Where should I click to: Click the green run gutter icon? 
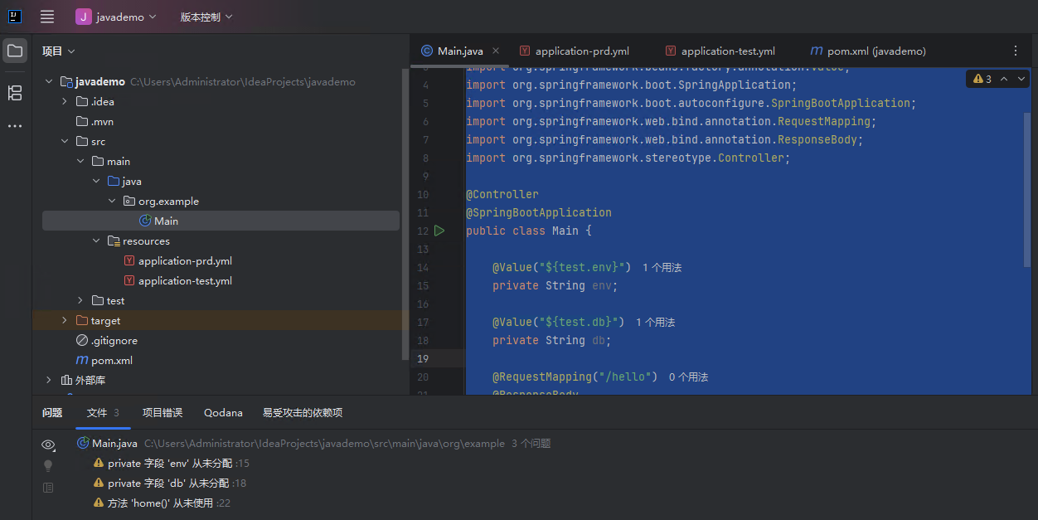(439, 231)
